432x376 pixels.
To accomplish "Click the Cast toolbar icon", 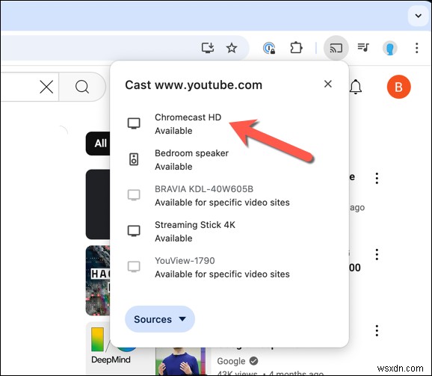I will pos(336,48).
